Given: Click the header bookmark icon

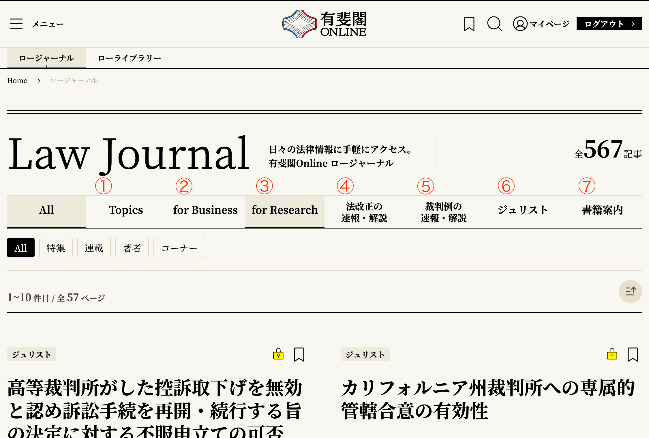Looking at the screenshot, I should coord(469,24).
